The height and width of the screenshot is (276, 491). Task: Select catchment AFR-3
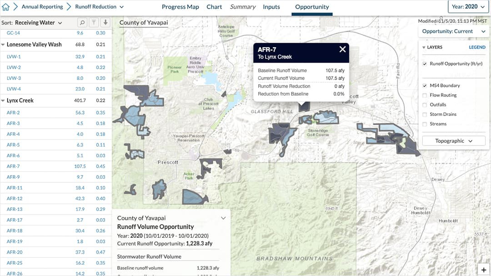pos(56,123)
